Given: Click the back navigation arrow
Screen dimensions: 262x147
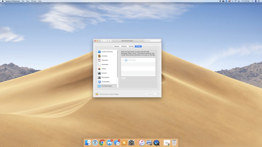Looking at the screenshot, I should point(103,41).
